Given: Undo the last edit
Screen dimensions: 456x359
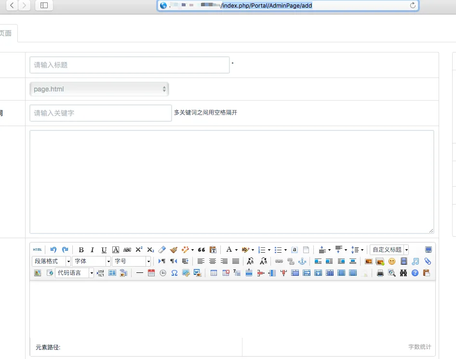Looking at the screenshot, I should [x=53, y=250].
